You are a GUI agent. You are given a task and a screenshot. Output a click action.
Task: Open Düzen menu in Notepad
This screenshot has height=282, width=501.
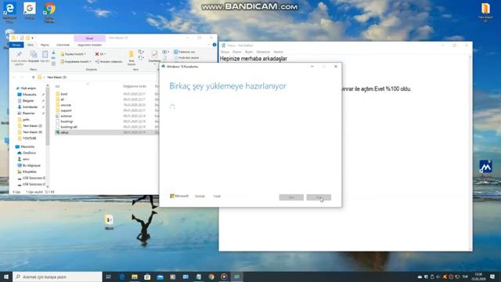[x=237, y=52]
